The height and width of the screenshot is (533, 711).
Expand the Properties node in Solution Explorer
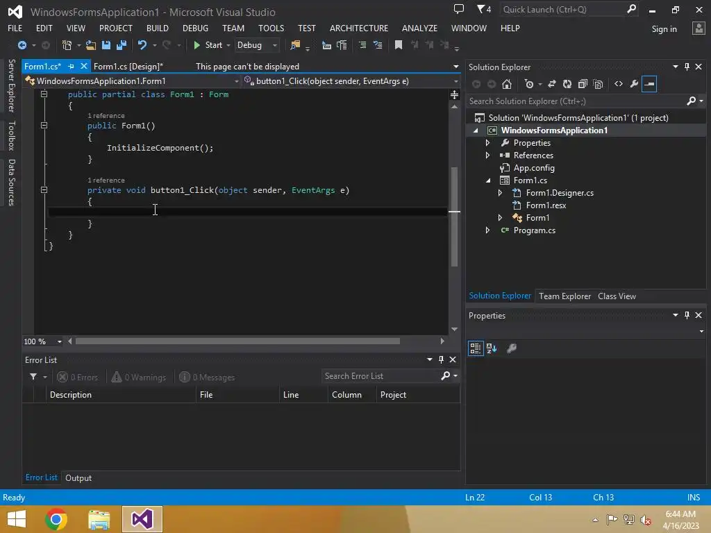tap(488, 143)
